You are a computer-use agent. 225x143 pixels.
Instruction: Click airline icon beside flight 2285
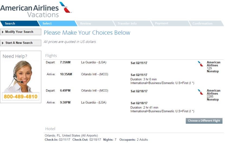[200, 92]
